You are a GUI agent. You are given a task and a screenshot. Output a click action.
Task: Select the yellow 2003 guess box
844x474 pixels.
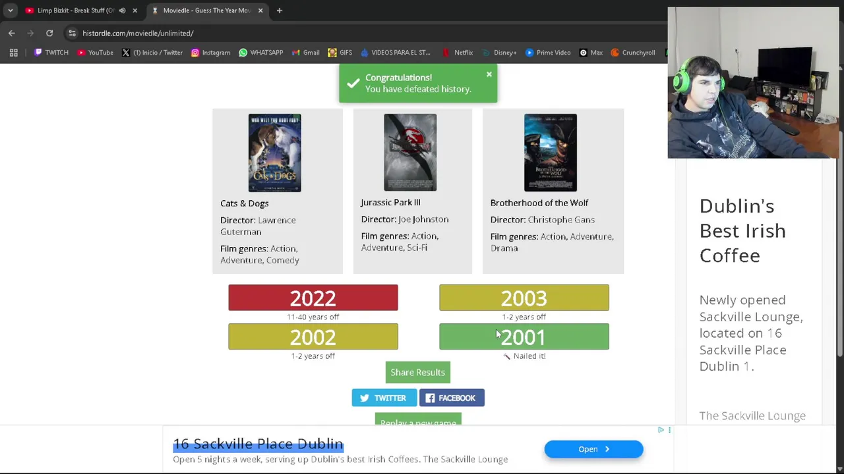coord(524,298)
